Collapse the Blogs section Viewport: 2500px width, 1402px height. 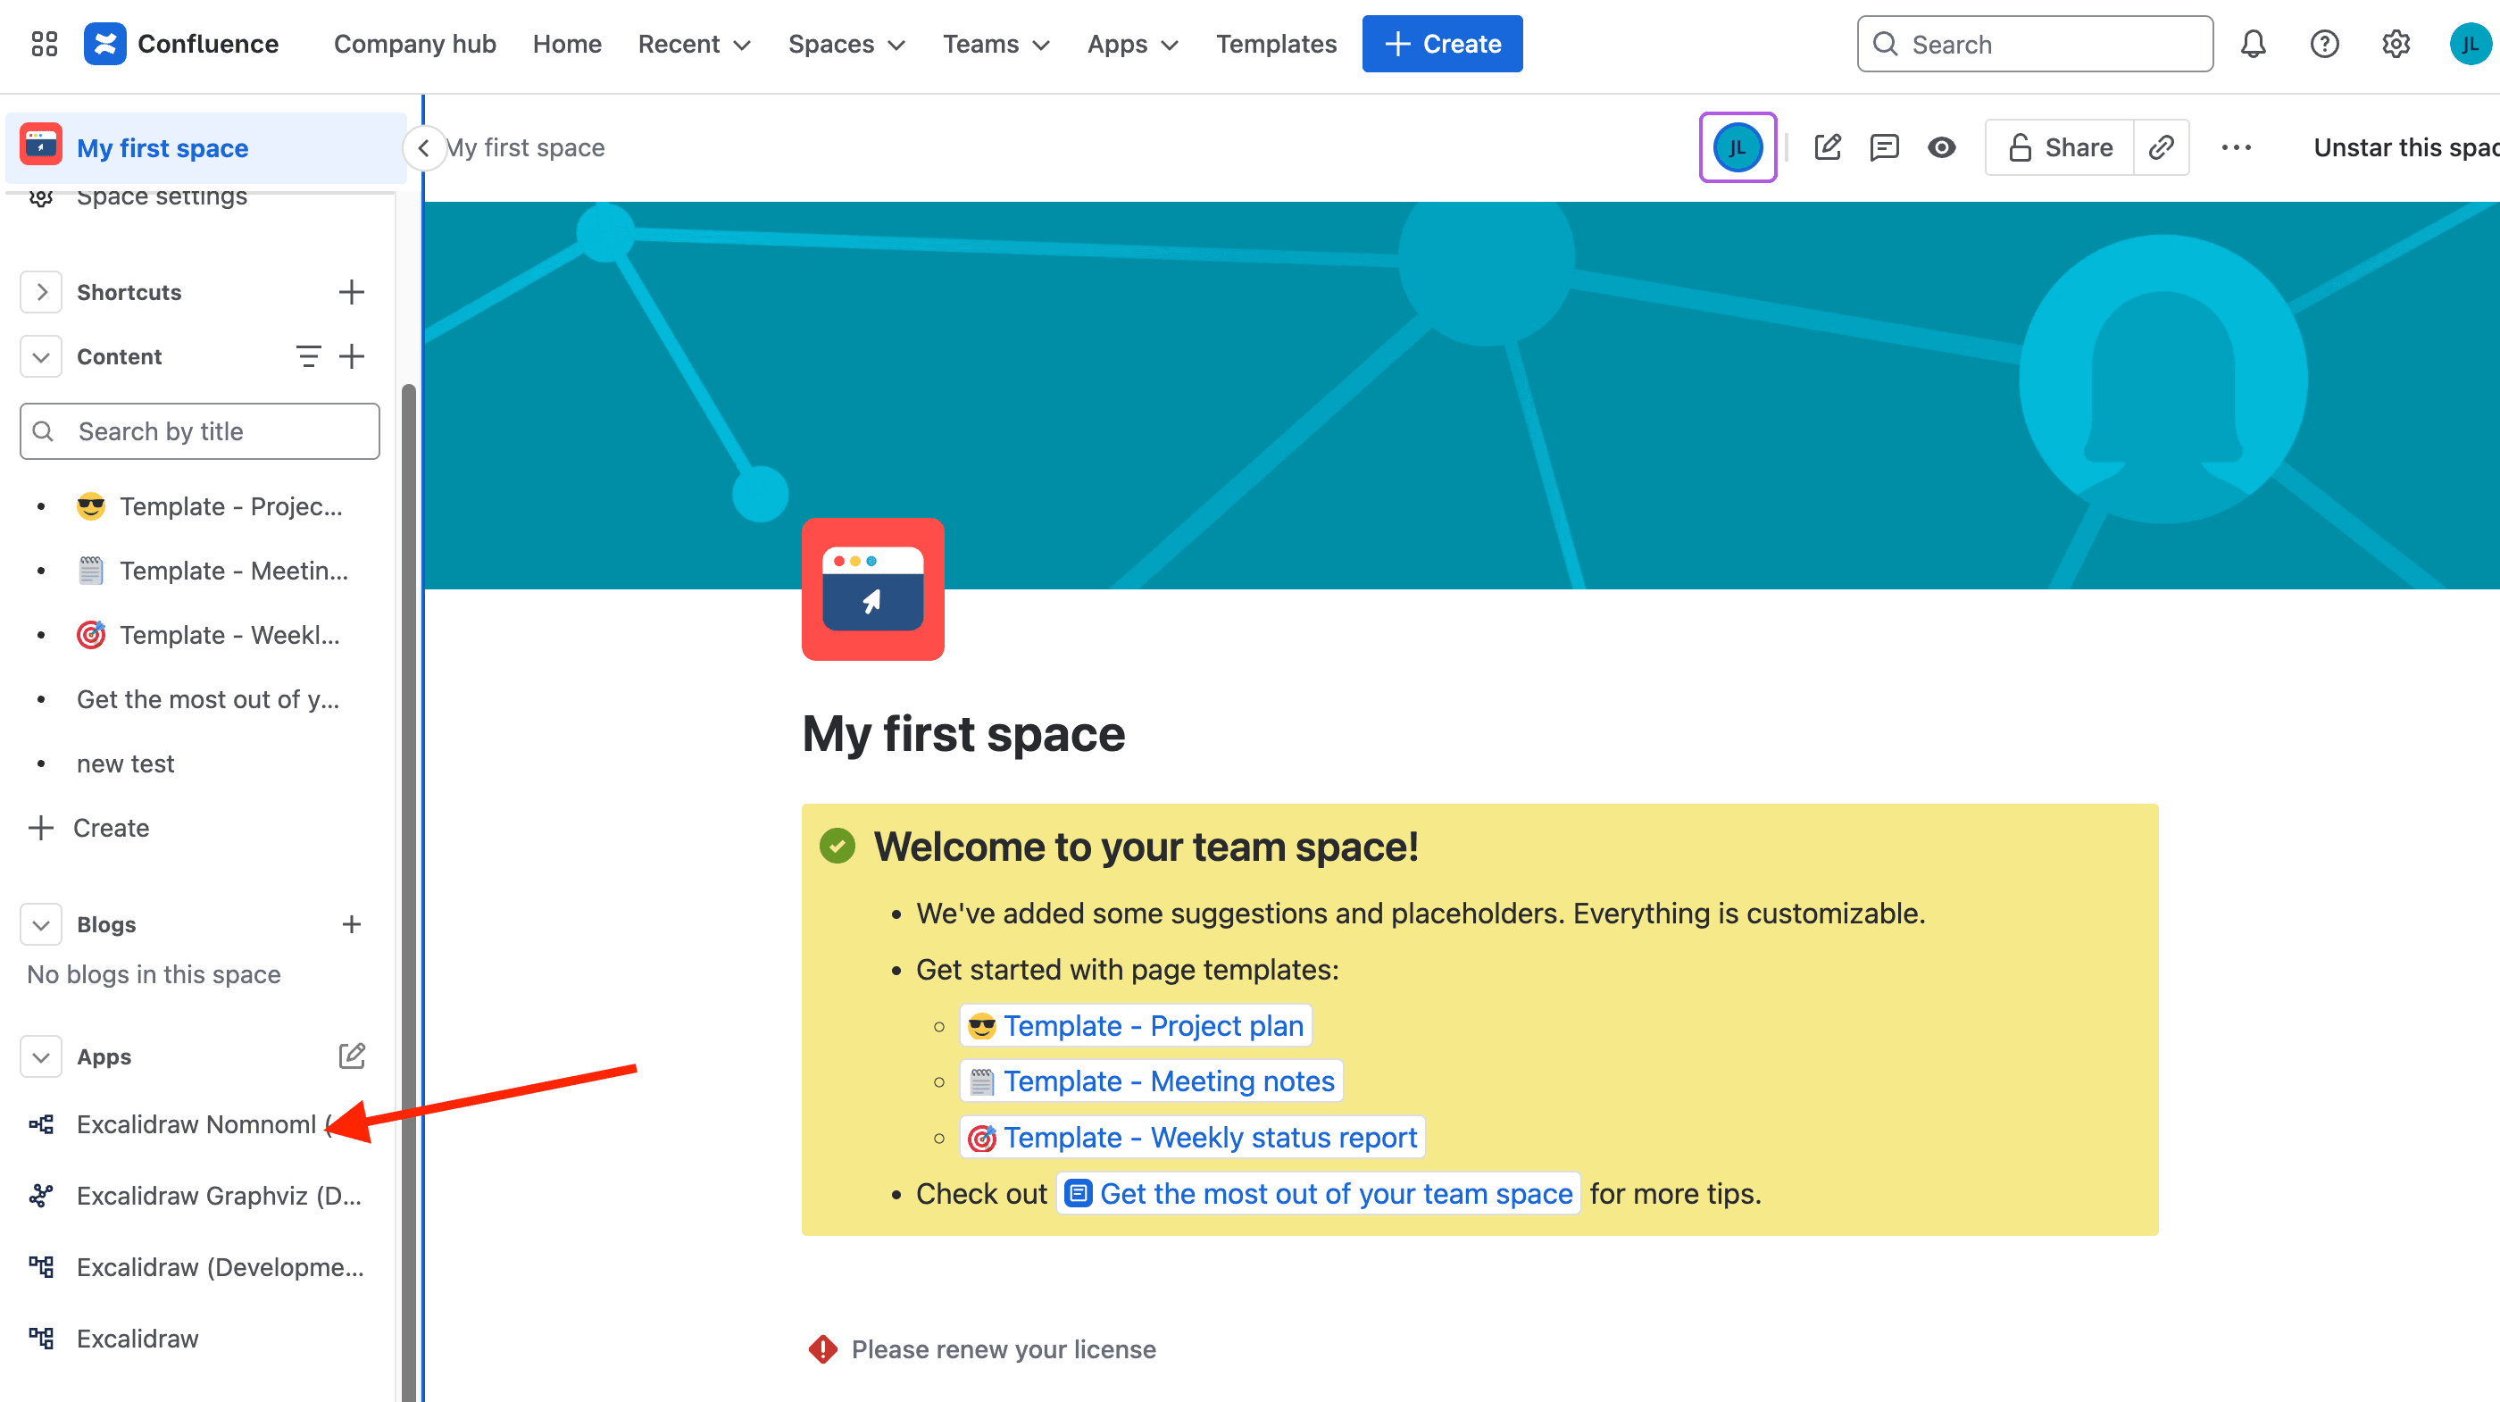pyautogui.click(x=41, y=924)
